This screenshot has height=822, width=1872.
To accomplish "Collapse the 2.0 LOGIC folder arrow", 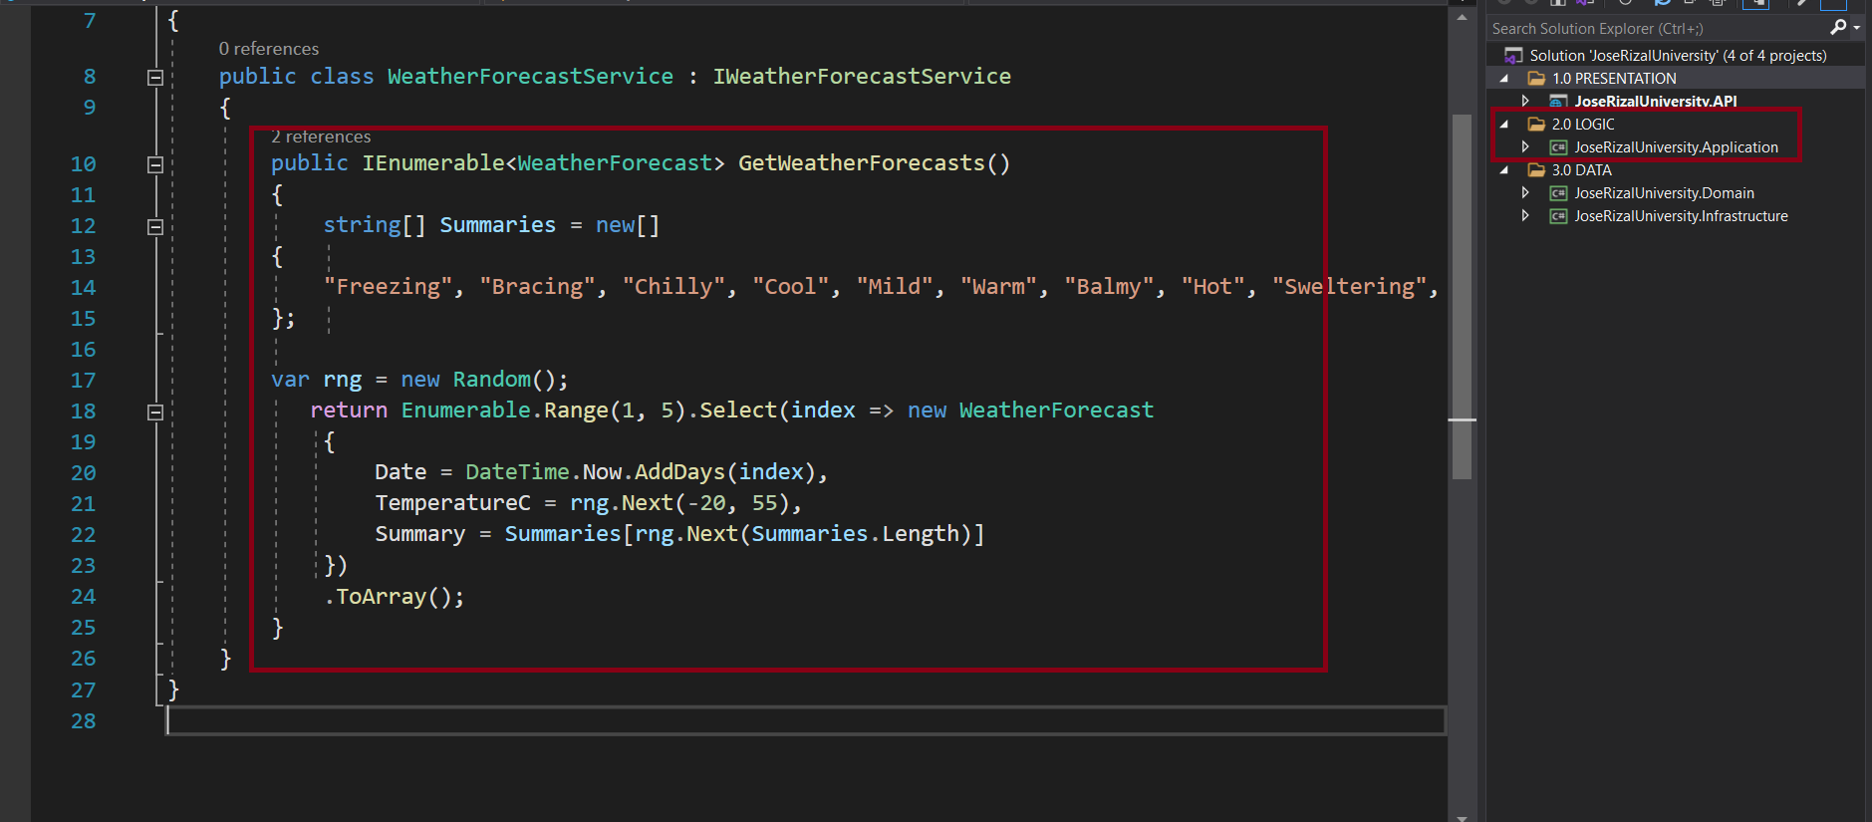I will (1504, 125).
